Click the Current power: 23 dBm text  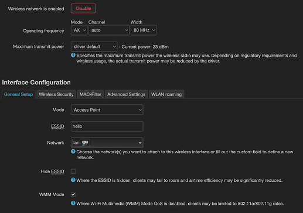[x=145, y=47]
